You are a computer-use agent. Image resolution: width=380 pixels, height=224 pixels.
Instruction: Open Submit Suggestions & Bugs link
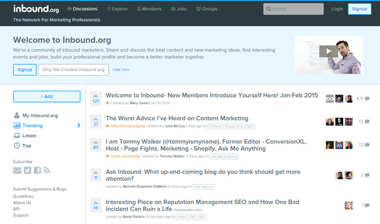pos(40,189)
